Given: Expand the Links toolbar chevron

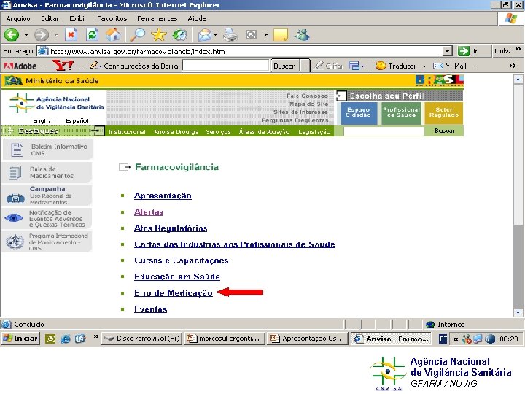Looking at the screenshot, I should pos(518,50).
